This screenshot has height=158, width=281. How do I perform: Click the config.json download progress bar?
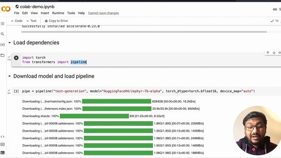pyautogui.click(x=116, y=101)
